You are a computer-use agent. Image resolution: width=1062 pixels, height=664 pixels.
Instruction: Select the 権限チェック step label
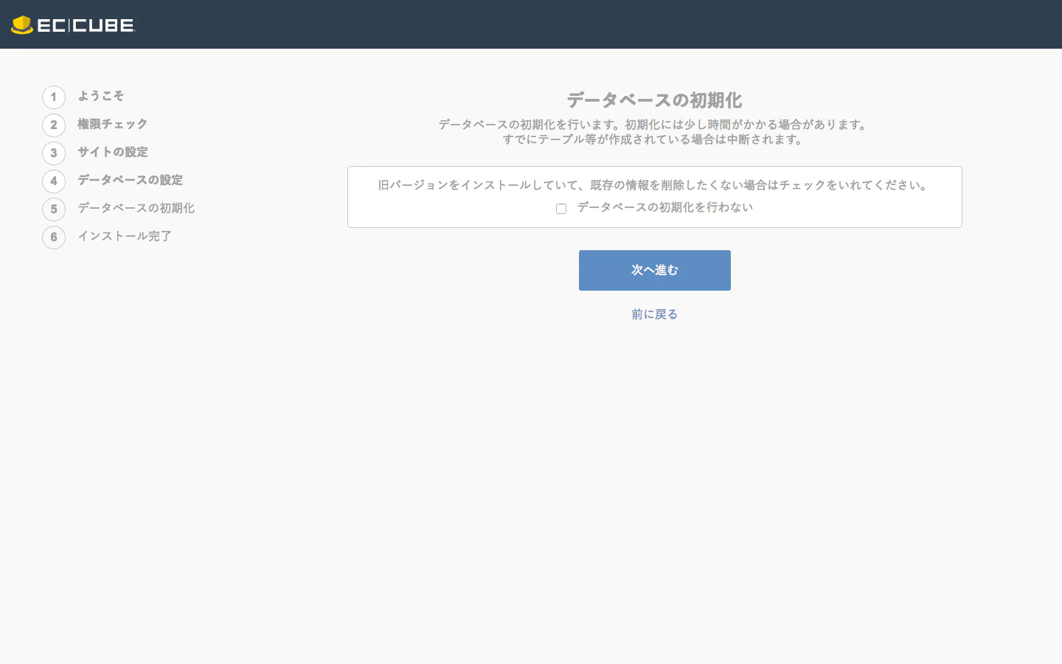point(113,124)
